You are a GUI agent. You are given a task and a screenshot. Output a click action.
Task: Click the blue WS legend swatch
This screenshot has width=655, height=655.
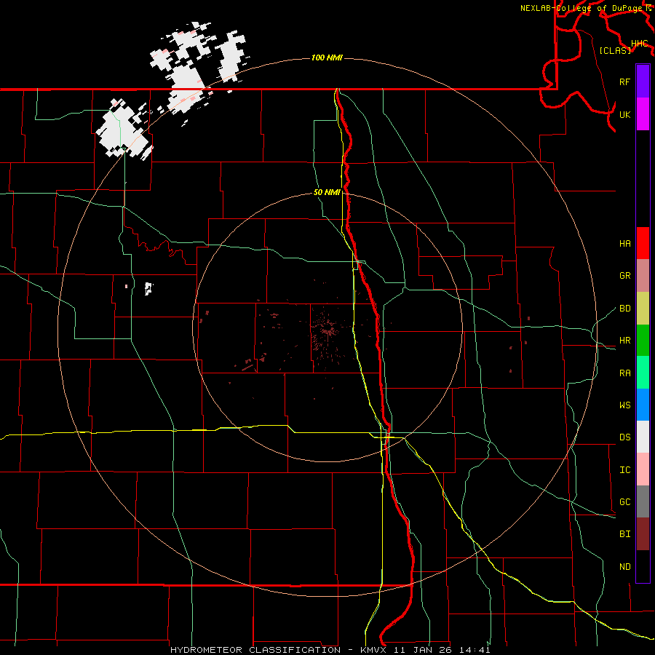click(643, 405)
